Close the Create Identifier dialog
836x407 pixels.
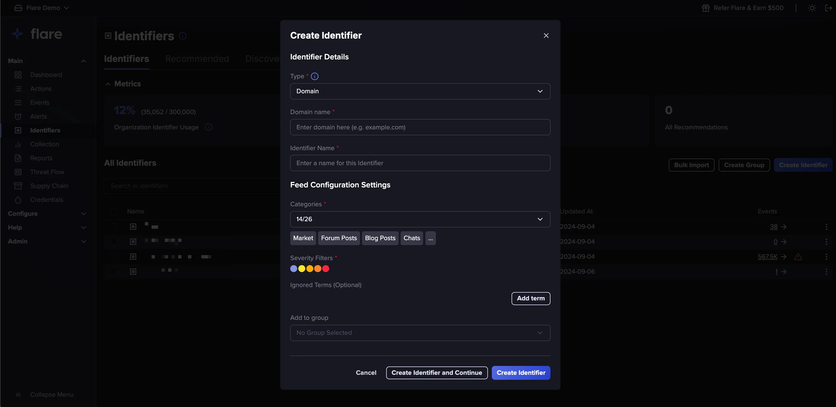(546, 36)
